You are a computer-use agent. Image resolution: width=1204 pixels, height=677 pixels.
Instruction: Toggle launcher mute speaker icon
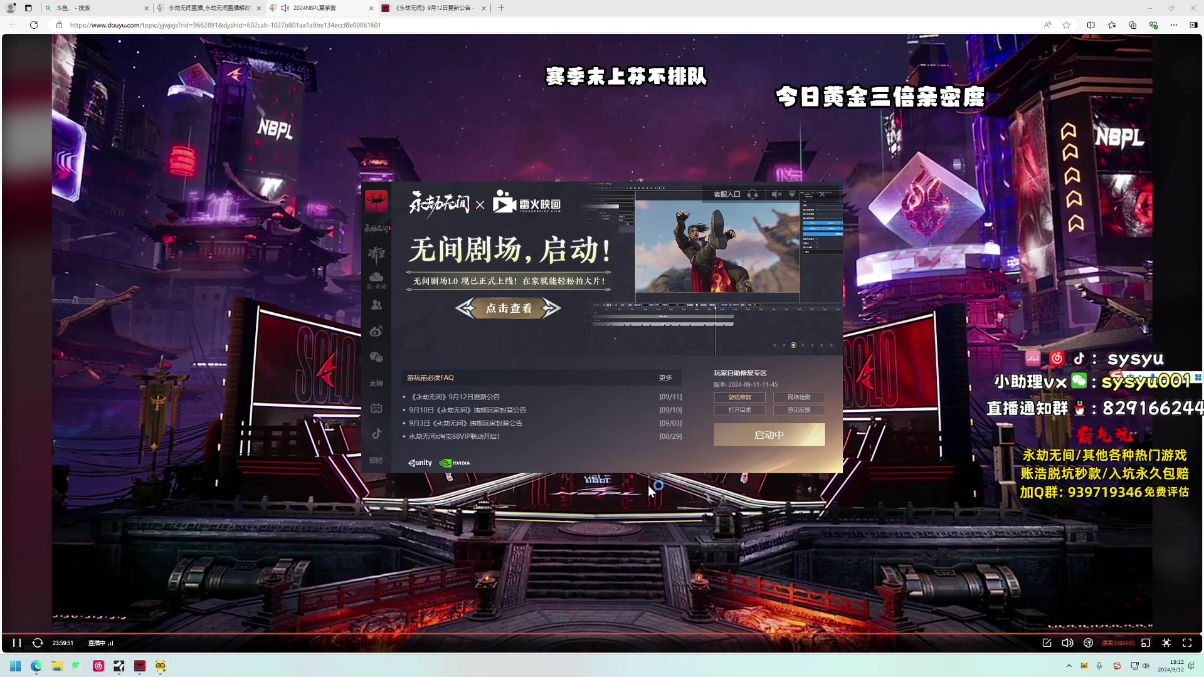pos(776,194)
